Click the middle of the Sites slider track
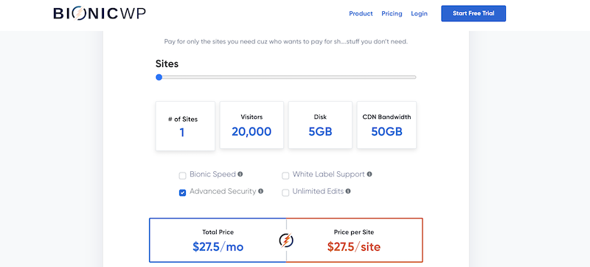The height and width of the screenshot is (267, 590). 286,77
